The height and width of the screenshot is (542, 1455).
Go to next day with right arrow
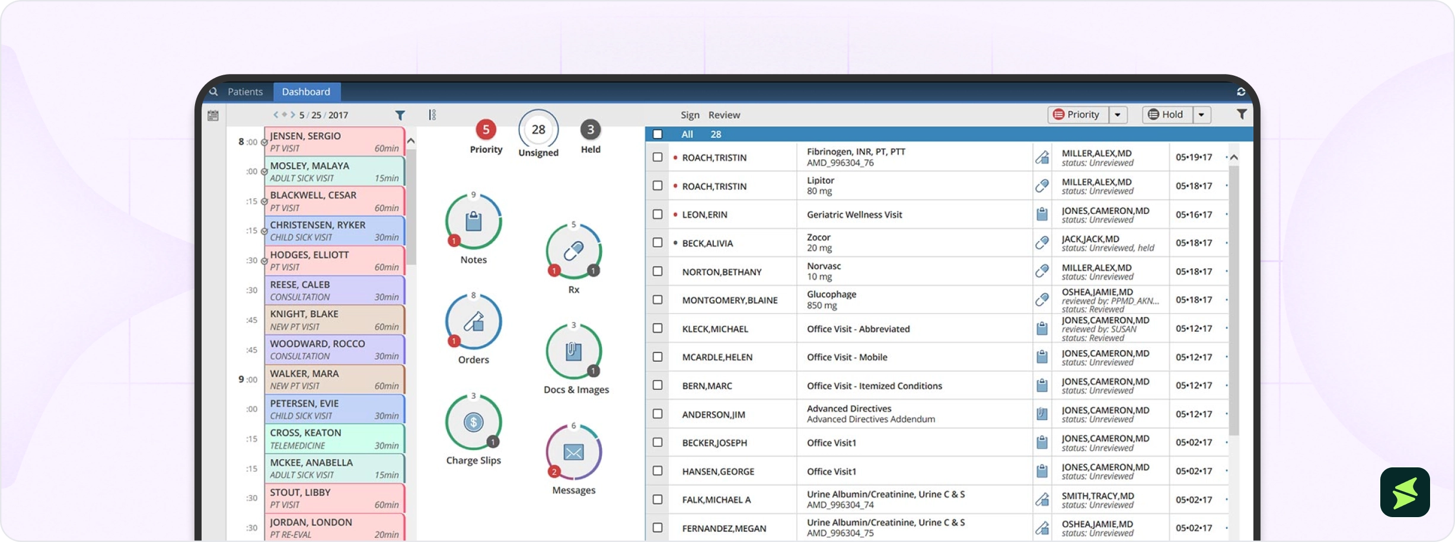pos(293,115)
